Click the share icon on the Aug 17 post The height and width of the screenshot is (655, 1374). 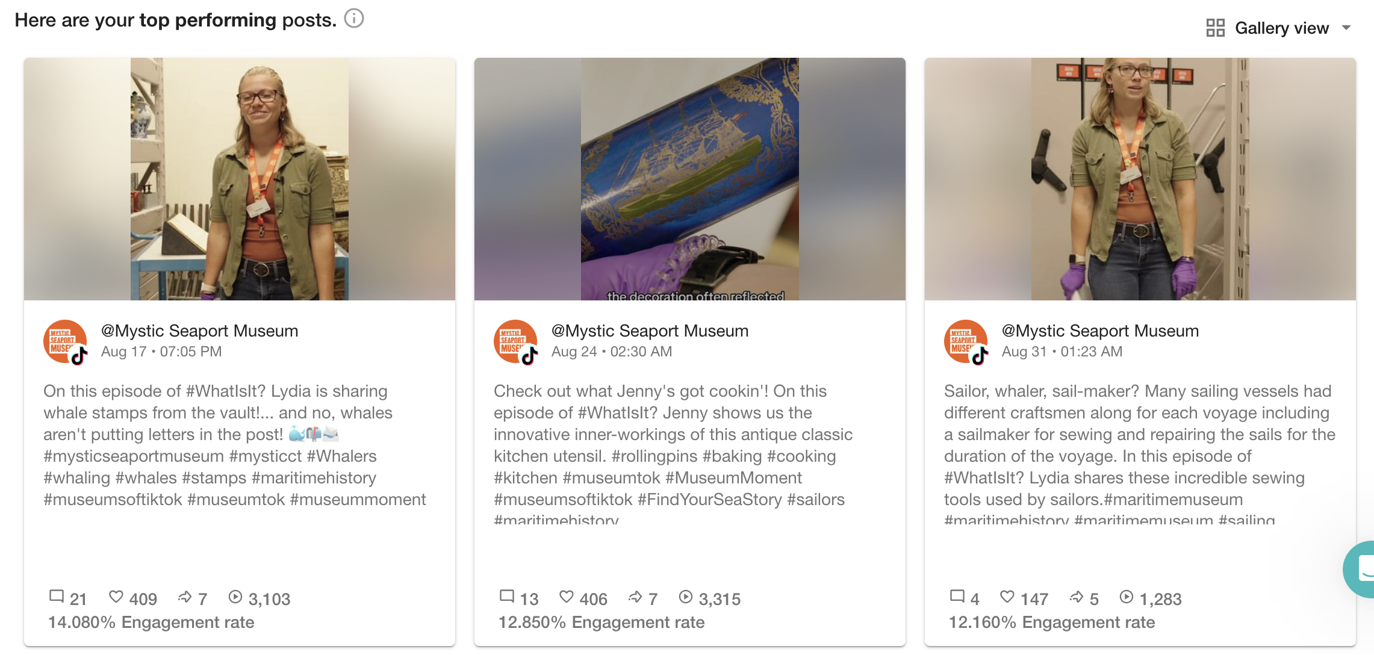[185, 597]
